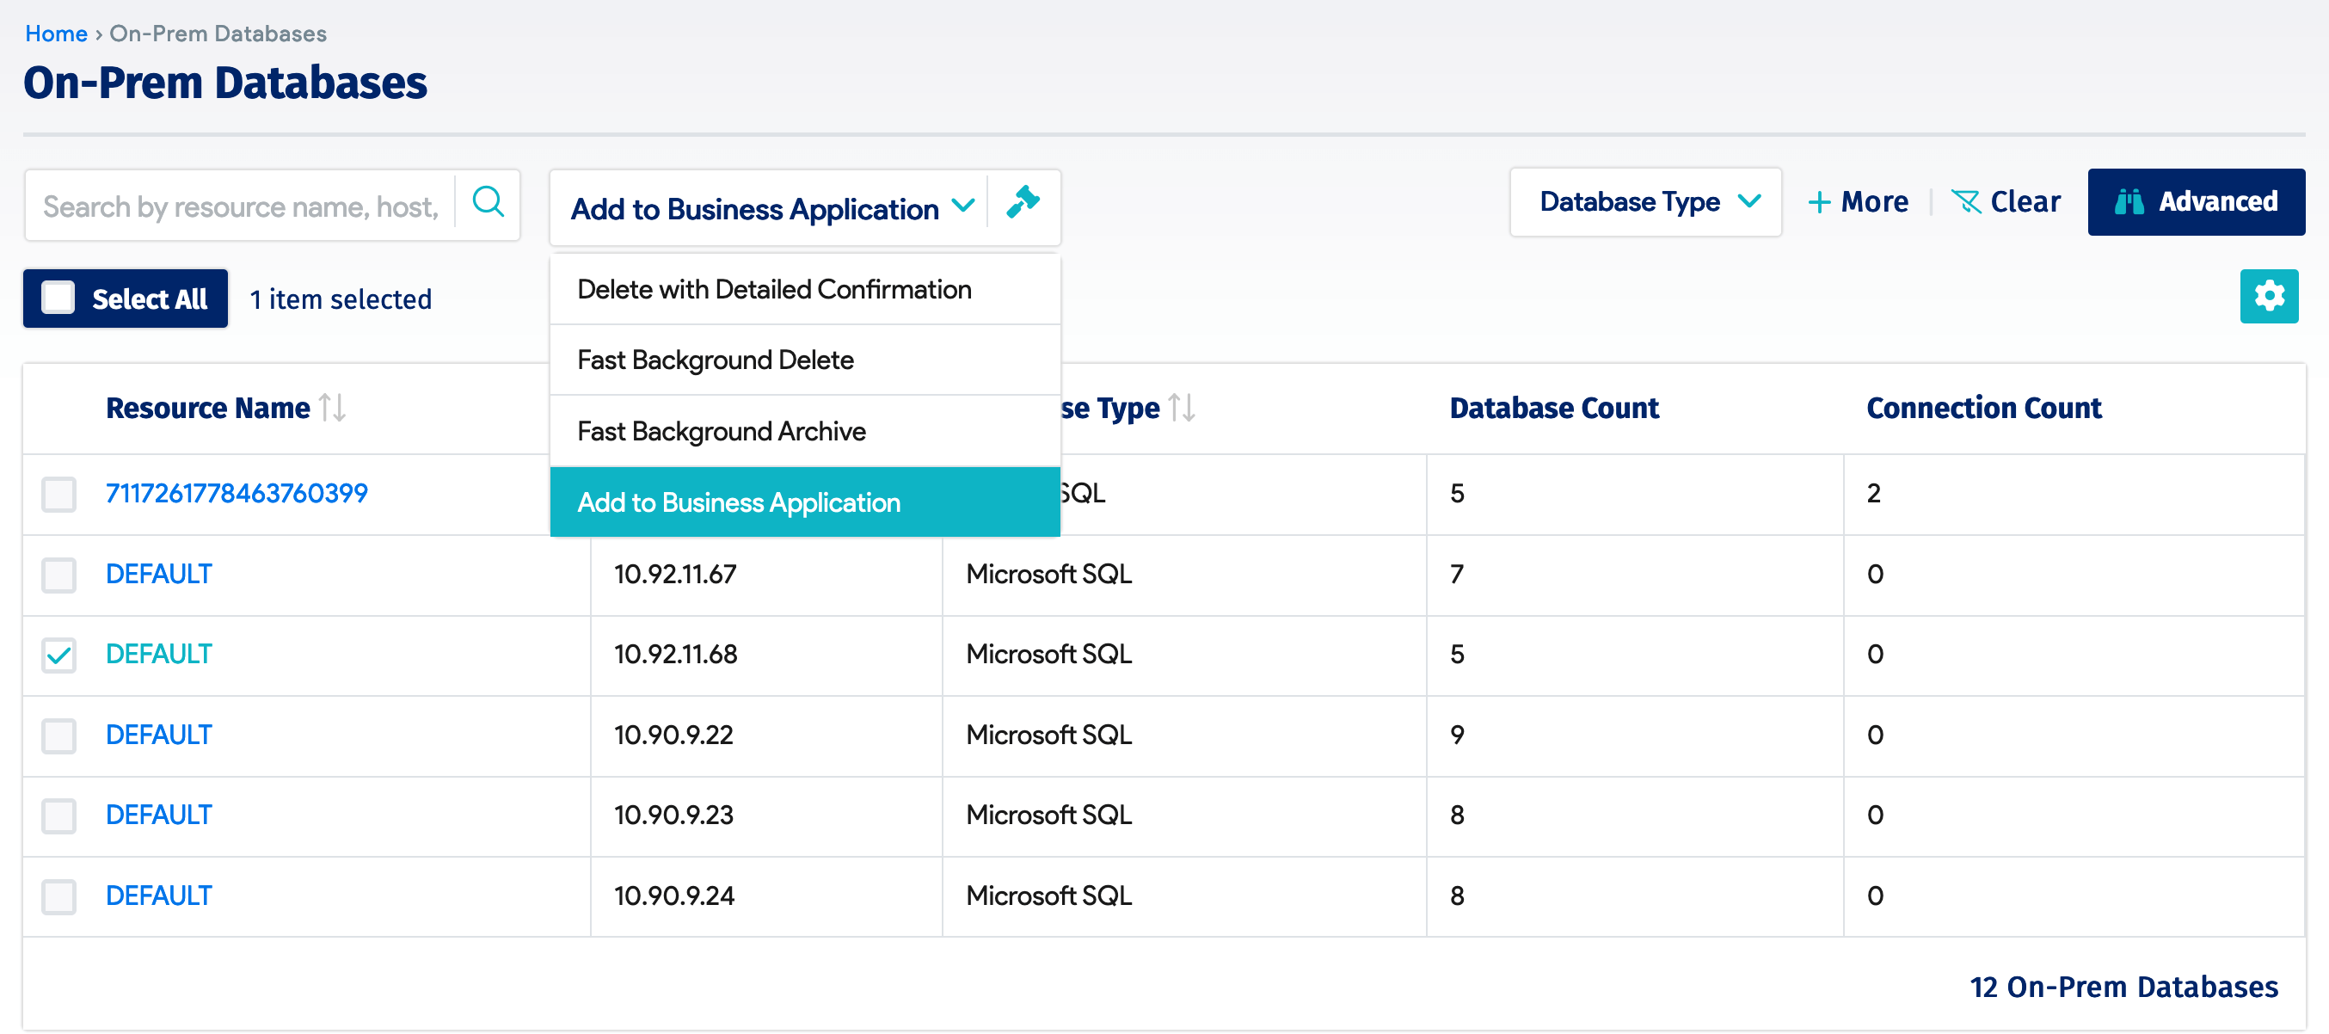Click the search magnifier icon
2329x1034 pixels.
[x=489, y=203]
